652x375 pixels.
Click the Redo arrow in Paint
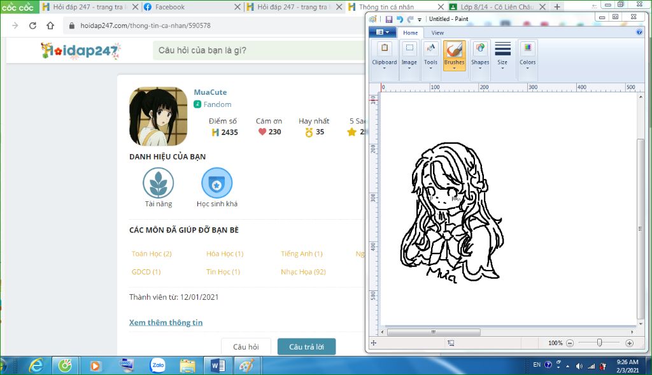[410, 19]
